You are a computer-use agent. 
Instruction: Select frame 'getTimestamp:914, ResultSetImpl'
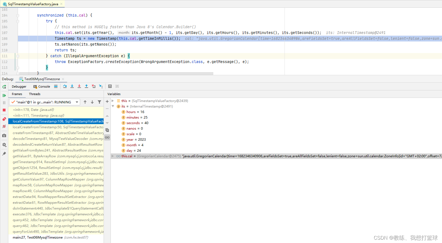point(56,162)
